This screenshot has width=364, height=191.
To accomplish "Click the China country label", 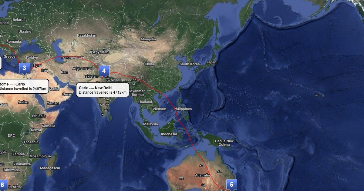I will click(x=149, y=64).
